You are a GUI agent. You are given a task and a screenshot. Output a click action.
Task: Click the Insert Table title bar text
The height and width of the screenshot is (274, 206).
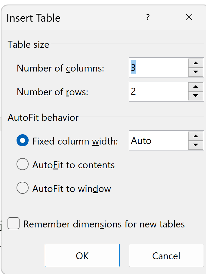coord(34,18)
